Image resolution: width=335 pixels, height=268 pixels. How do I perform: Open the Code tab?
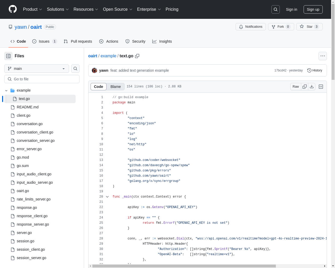[18, 41]
